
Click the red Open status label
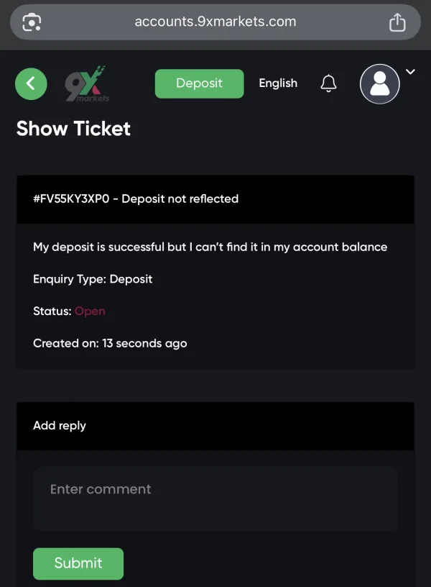tap(90, 311)
